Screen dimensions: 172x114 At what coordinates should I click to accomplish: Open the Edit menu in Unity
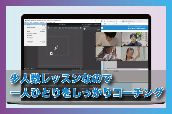point(28,22)
